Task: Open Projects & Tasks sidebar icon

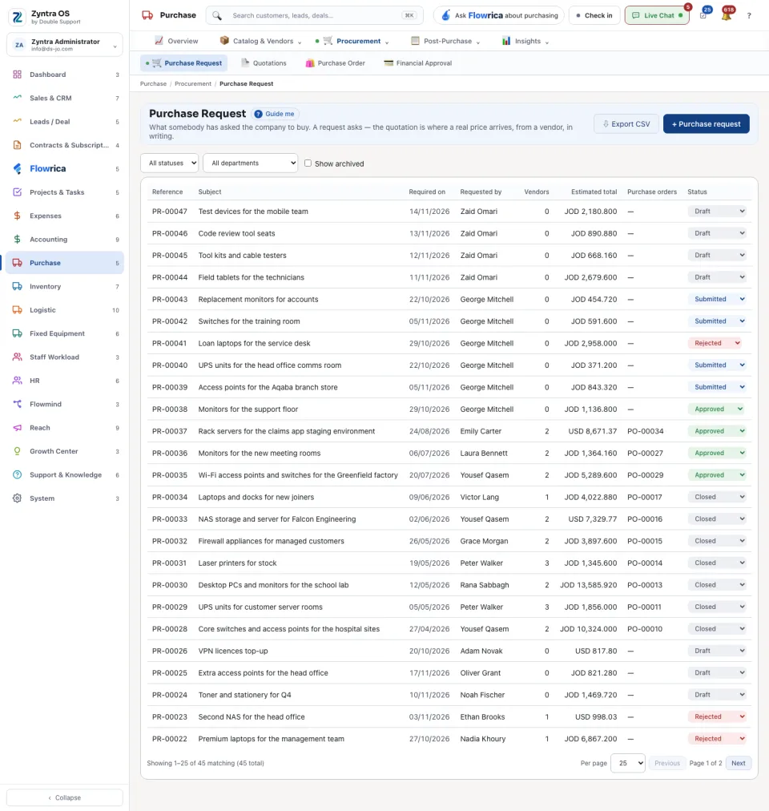Action: pos(17,192)
